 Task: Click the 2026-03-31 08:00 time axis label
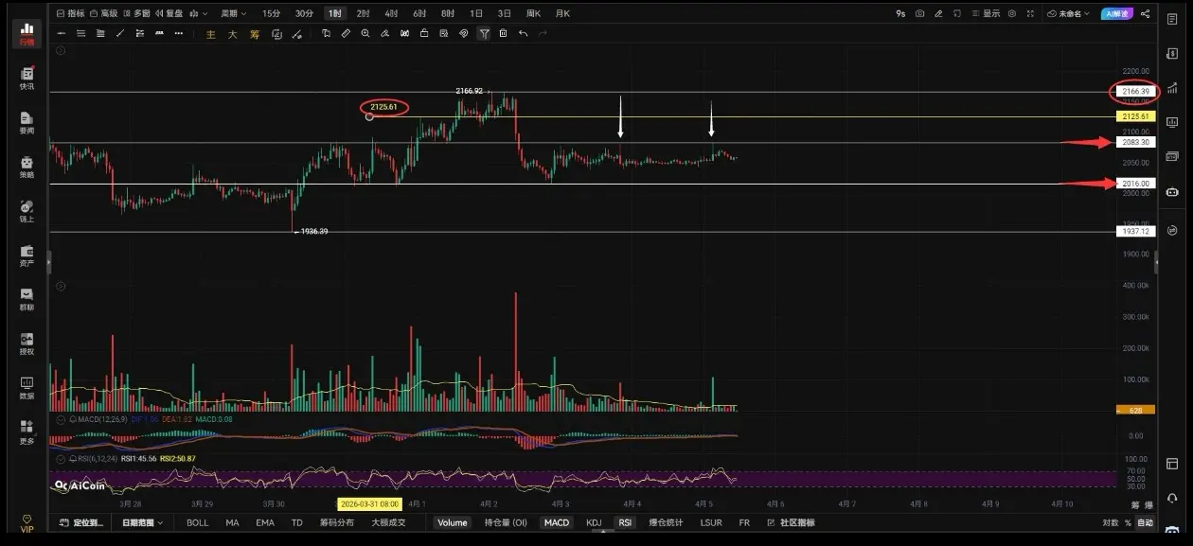pyautogui.click(x=369, y=504)
